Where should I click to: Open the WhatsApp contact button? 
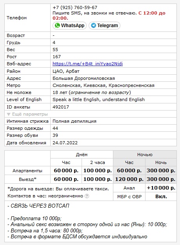click(x=69, y=26)
